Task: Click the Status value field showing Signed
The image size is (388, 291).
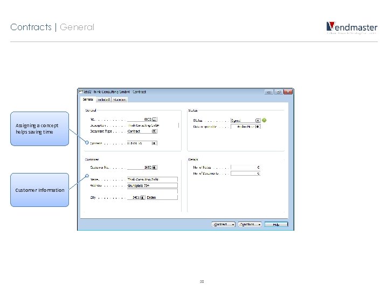Action: click(243, 121)
